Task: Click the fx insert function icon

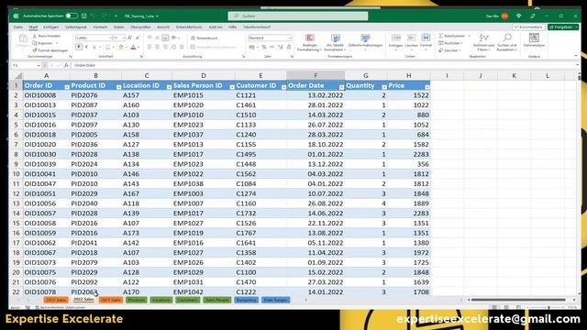Action: 66,65
